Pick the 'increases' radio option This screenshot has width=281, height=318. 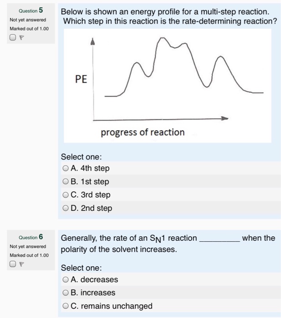click(66, 293)
